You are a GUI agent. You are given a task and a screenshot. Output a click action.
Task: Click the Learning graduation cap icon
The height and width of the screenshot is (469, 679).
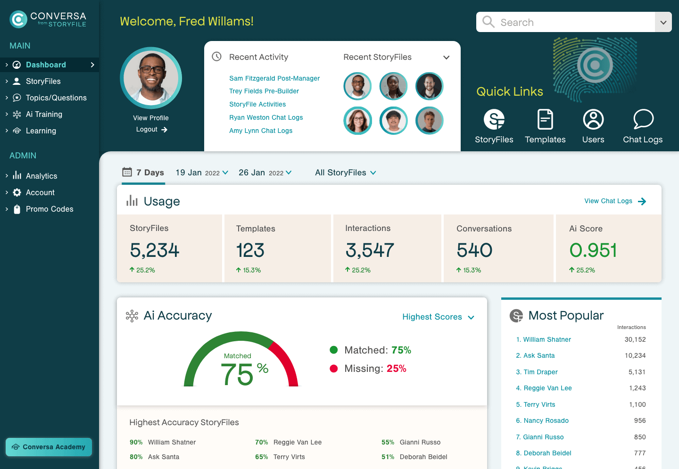point(17,131)
